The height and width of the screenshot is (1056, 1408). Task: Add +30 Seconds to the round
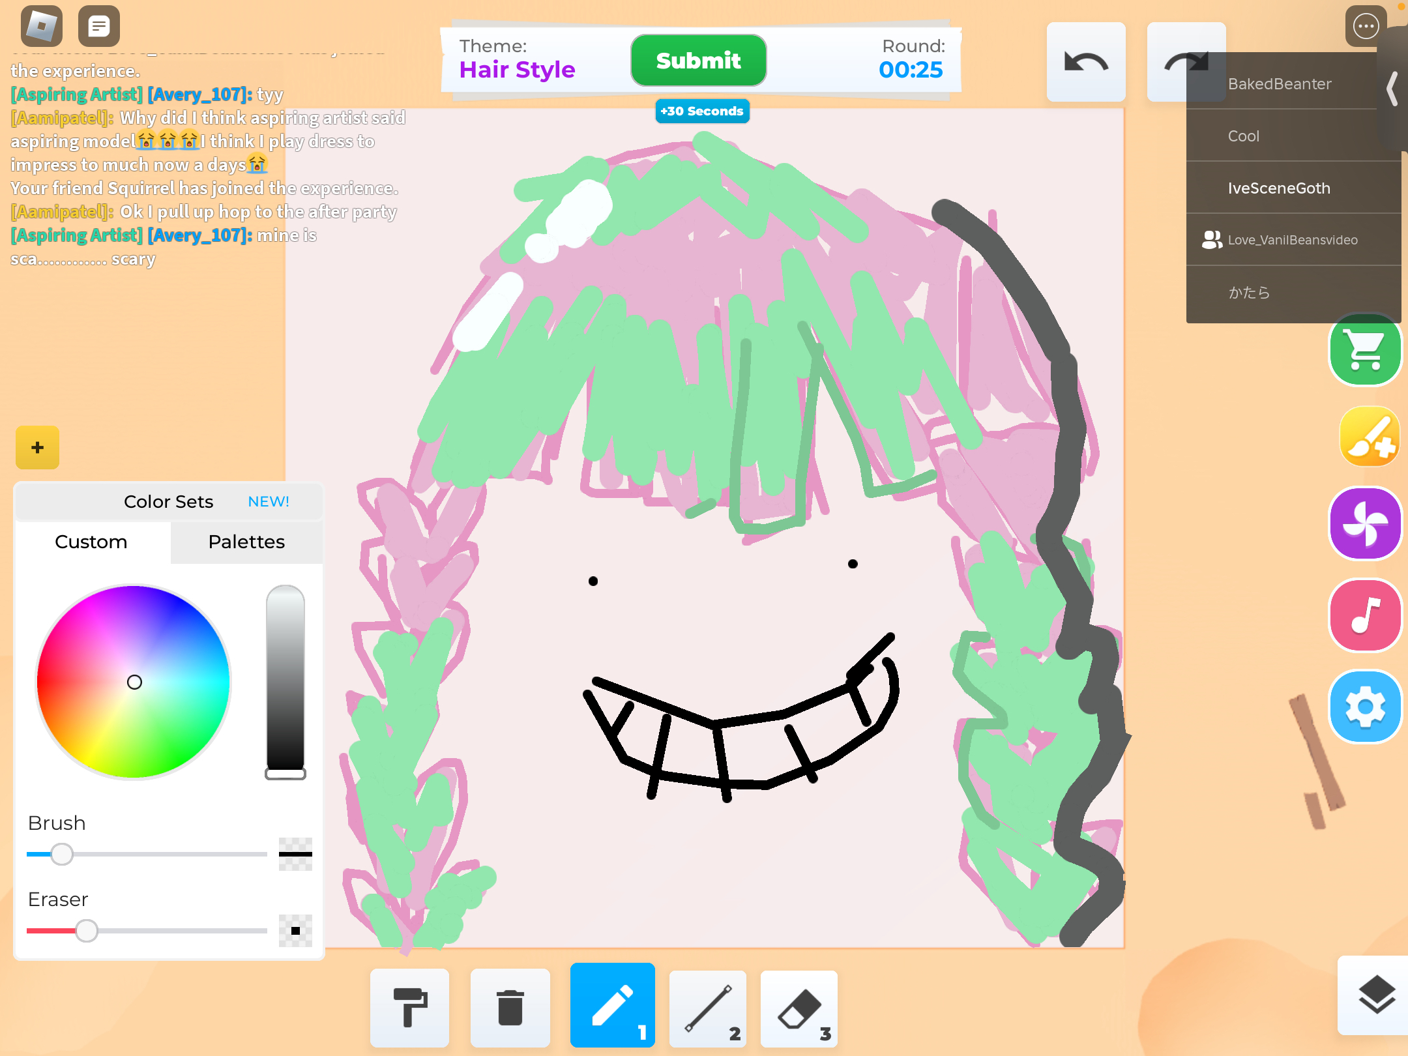(701, 111)
